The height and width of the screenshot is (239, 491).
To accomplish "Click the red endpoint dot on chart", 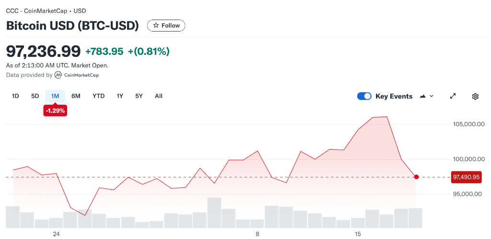I will [x=416, y=177].
